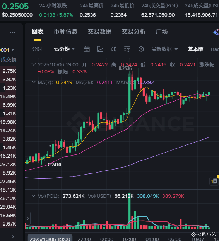Click the 成交额 column header
This screenshot has width=219, height=241.
point(8,59)
